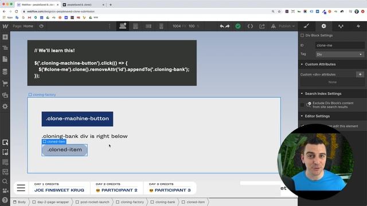The width and height of the screenshot is (367, 206).
Task: Open the Ecommerce cart icon
Action: pyautogui.click(x=5, y=84)
